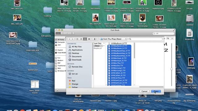
Task: Go forward with the dialog's forward arrow
Action: [x=73, y=39]
